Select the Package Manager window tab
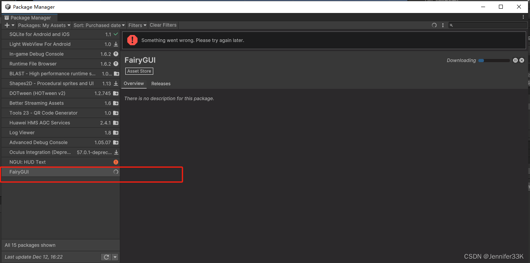 [30, 17]
